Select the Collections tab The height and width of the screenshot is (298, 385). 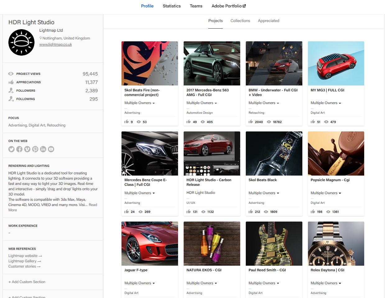tap(240, 21)
